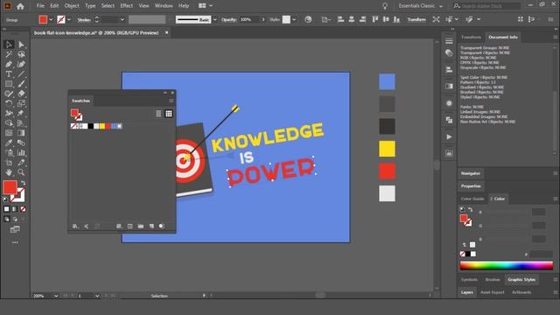Screen dimensions: 560x315
Task: Click the red Fill box in toolbar
Action: pos(10,187)
